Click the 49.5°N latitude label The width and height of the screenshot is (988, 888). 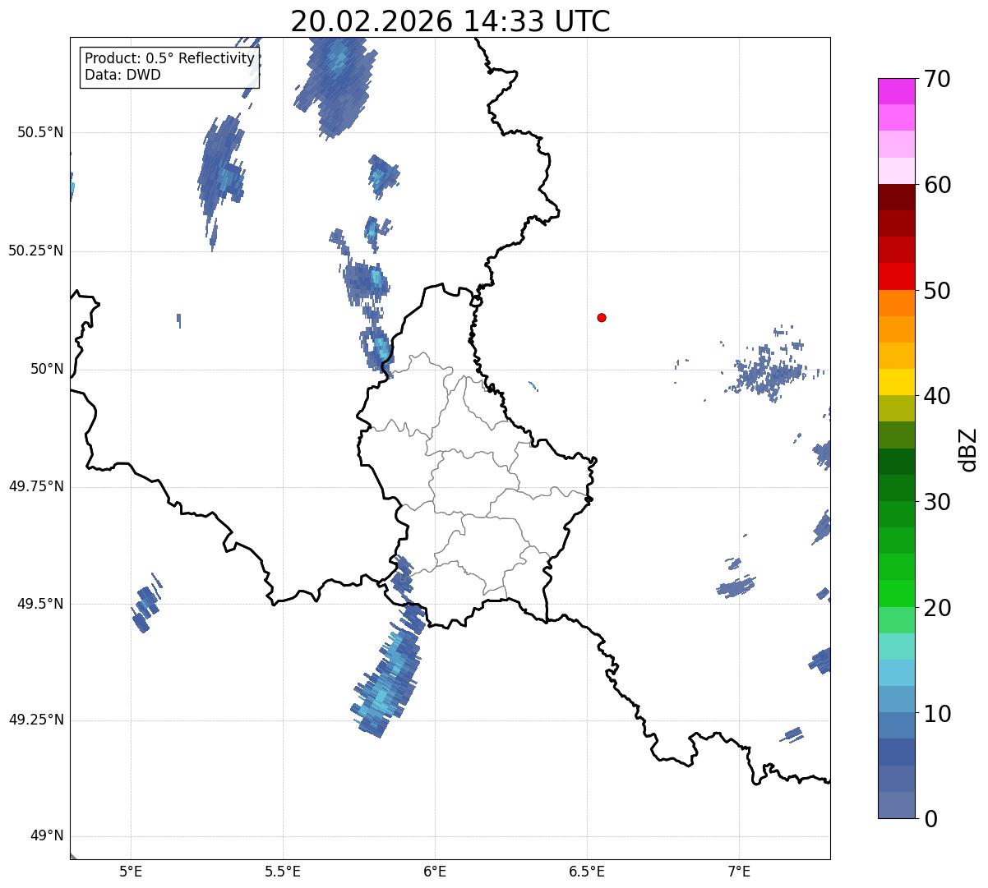(x=40, y=604)
